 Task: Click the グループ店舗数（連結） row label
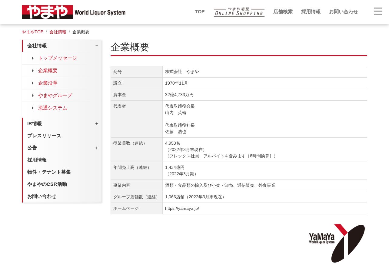click(x=137, y=197)
